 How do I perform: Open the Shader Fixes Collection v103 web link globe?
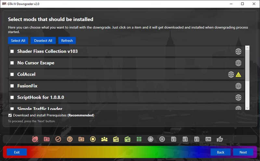coord(238,52)
